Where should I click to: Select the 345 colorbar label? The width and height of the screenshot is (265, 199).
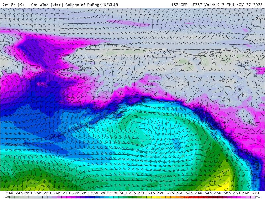tap(208, 193)
